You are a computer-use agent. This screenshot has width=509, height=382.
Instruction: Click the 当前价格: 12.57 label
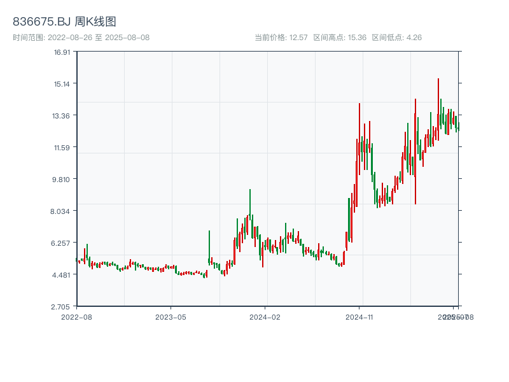point(281,38)
